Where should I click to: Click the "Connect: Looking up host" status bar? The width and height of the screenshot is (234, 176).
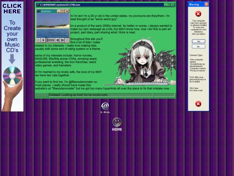point(101,95)
